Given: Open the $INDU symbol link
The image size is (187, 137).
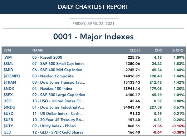Looking at the screenshot, I should [x=9, y=107].
